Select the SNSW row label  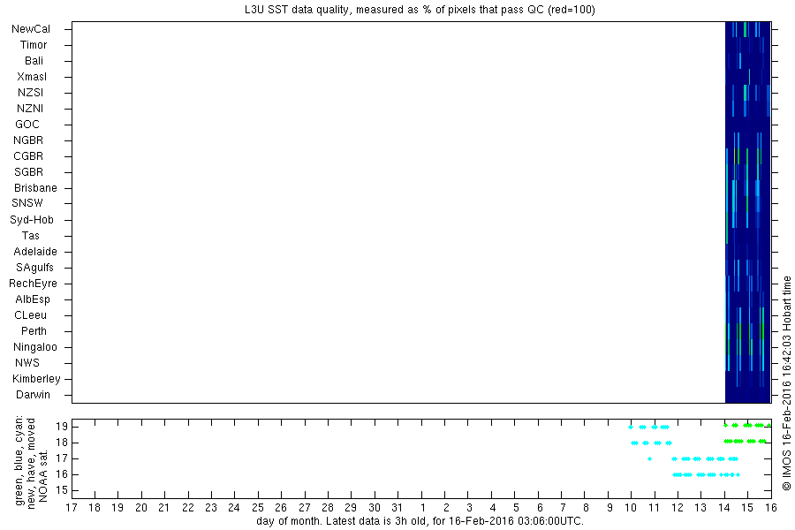(27, 203)
